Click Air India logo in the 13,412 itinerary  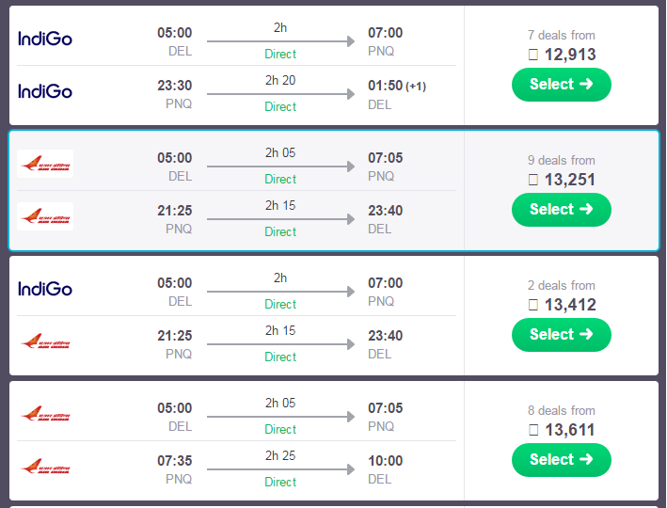click(45, 341)
